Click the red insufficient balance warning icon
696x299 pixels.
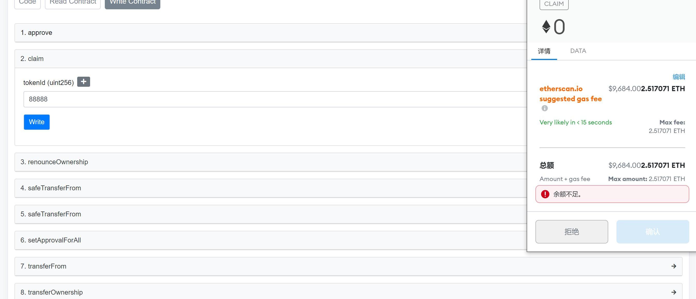[545, 194]
